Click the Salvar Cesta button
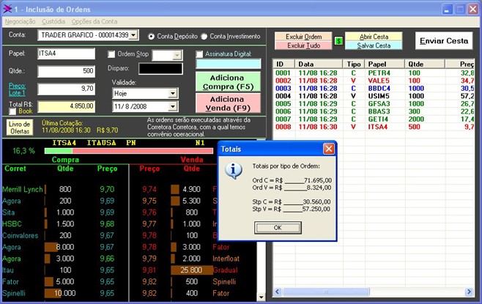 [x=374, y=45]
